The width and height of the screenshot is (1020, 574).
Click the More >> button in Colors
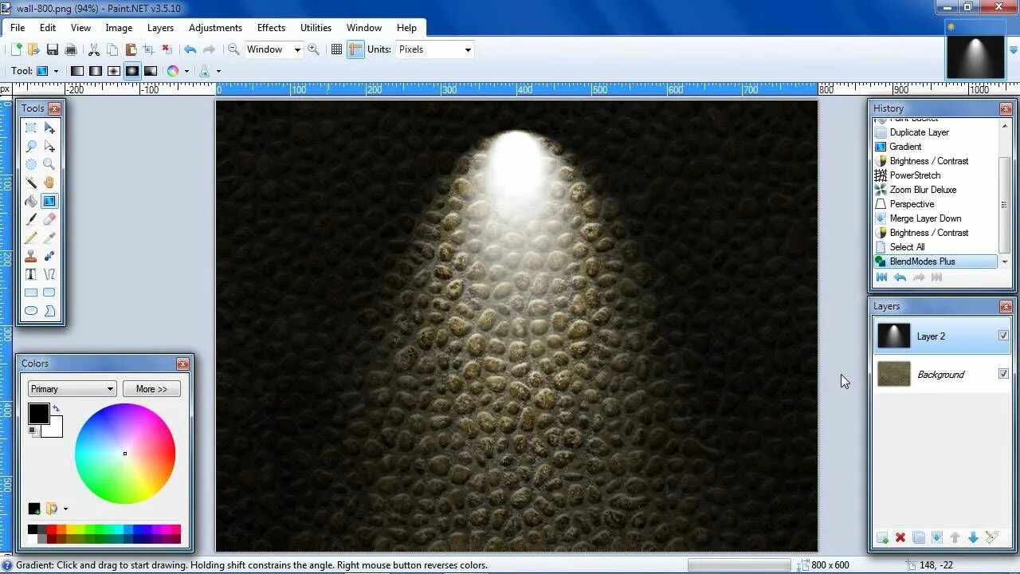pyautogui.click(x=151, y=389)
